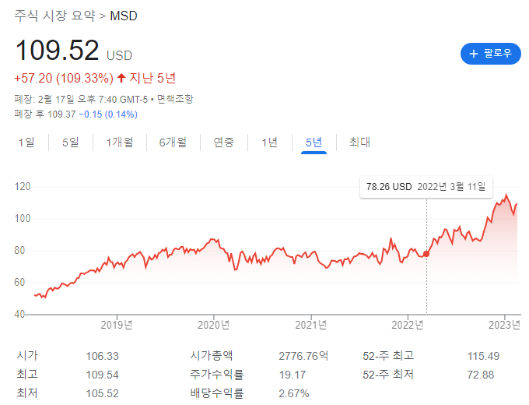The image size is (529, 405).
Task: Click the 2020년 x-axis label
Action: click(214, 325)
